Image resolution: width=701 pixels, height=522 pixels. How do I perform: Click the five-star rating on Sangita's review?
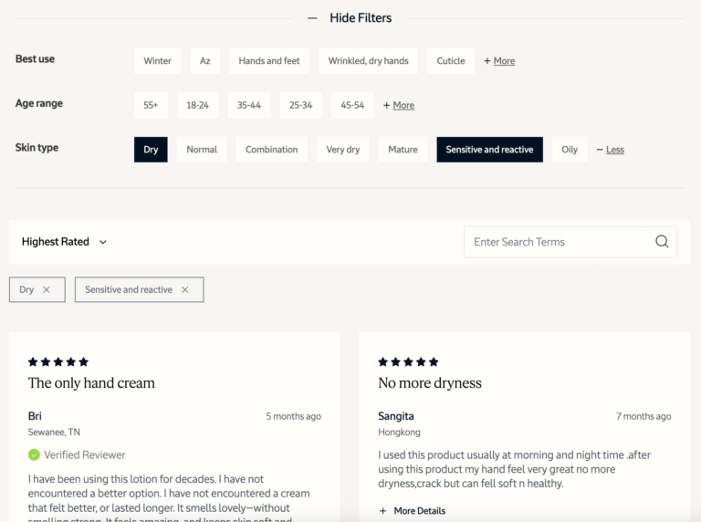(x=408, y=361)
